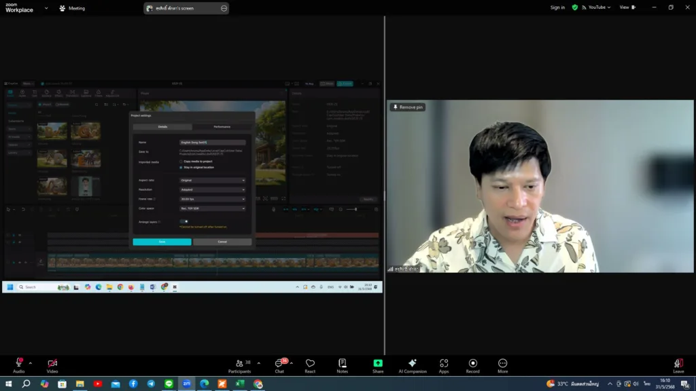Open the Notes tool
The height and width of the screenshot is (391, 696).
pyautogui.click(x=342, y=363)
